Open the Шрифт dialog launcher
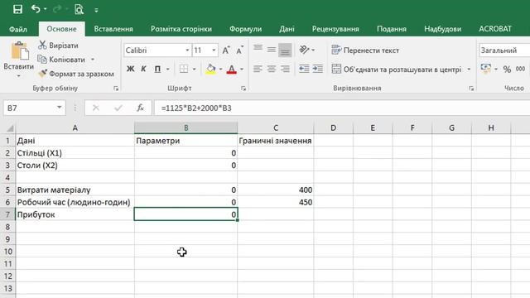Screen dimensions: 530x298 (243, 89)
